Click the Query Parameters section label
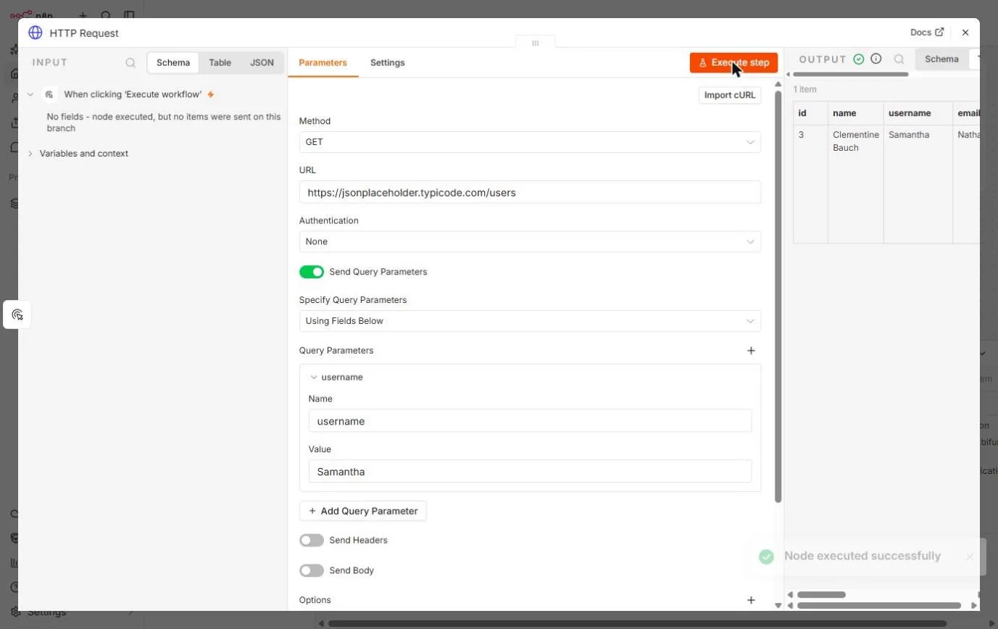Screen dimensions: 998x629 [x=336, y=351]
